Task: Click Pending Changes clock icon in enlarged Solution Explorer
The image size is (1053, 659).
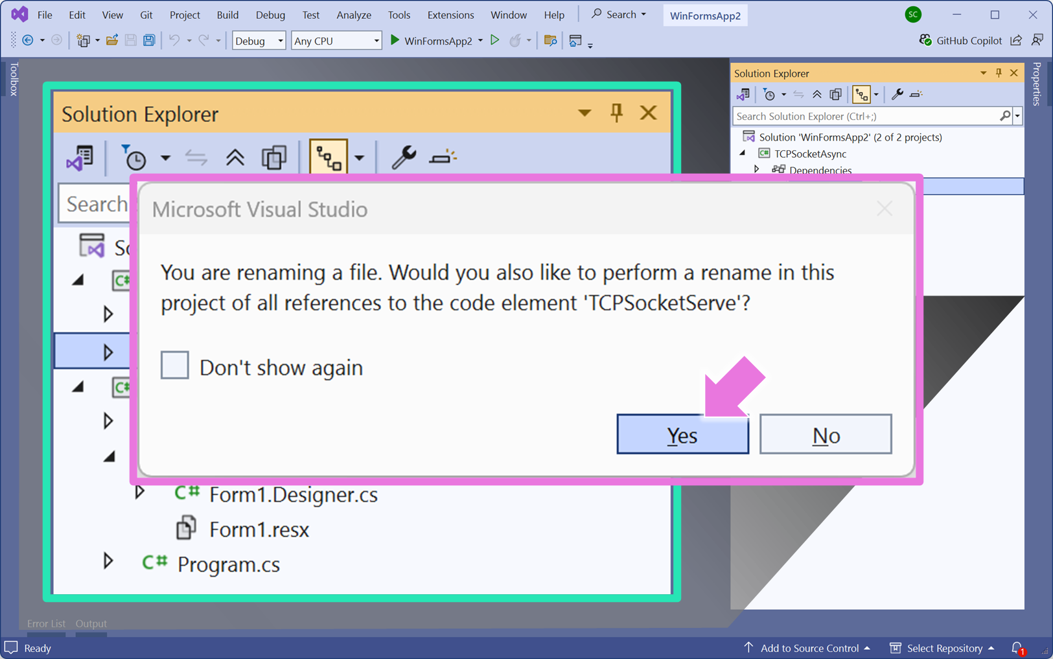Action: tap(134, 157)
